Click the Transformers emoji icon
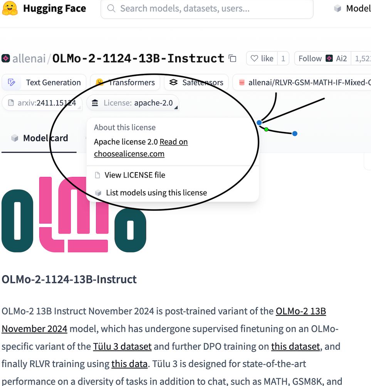The width and height of the screenshot is (371, 386). pos(99,82)
